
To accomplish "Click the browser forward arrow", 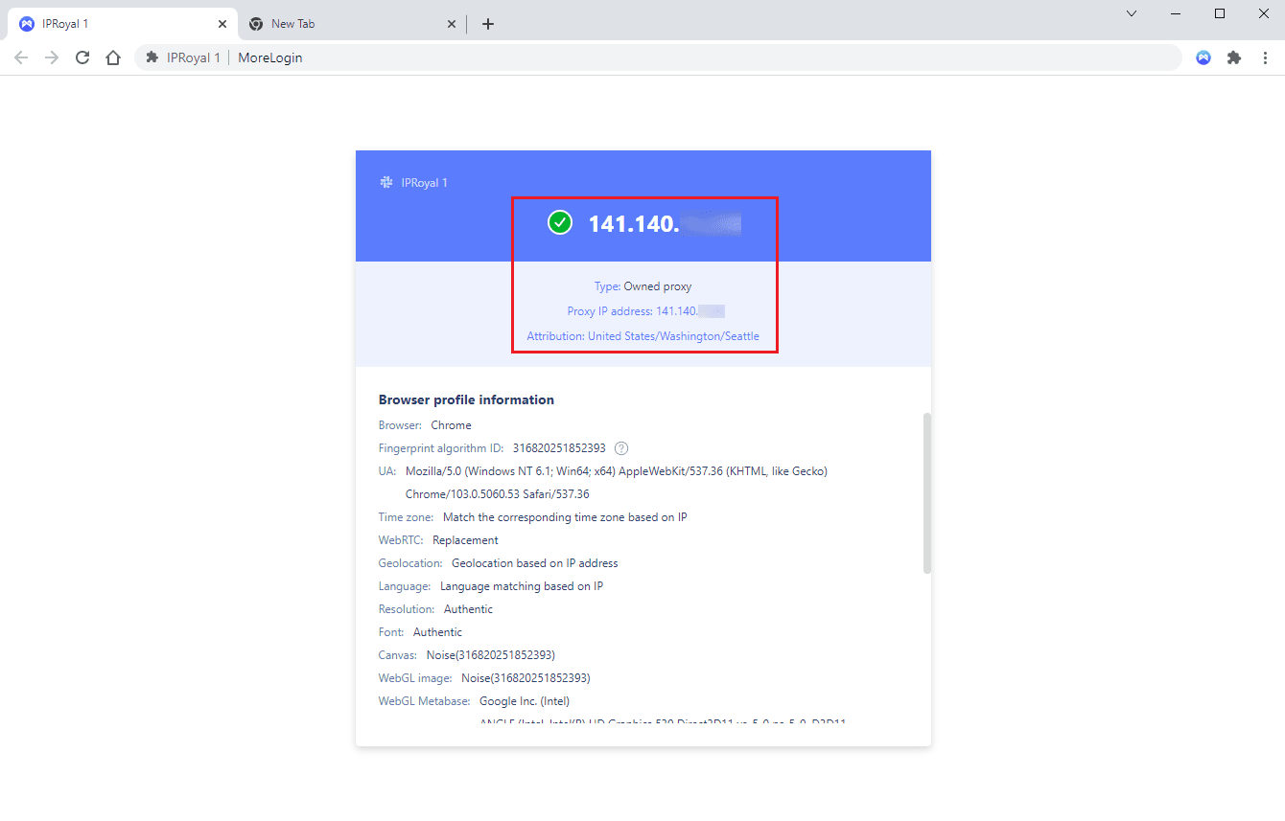I will pos(52,57).
